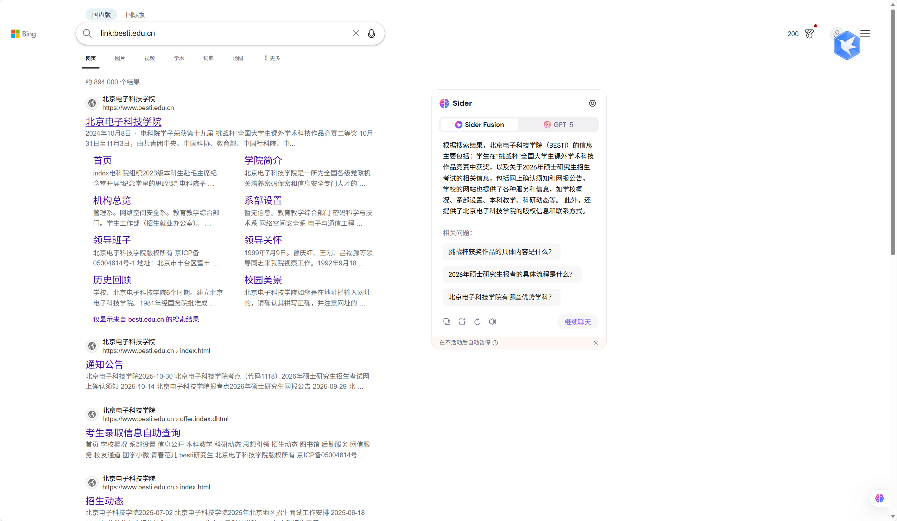Open the hamburger menu at top right

click(865, 34)
